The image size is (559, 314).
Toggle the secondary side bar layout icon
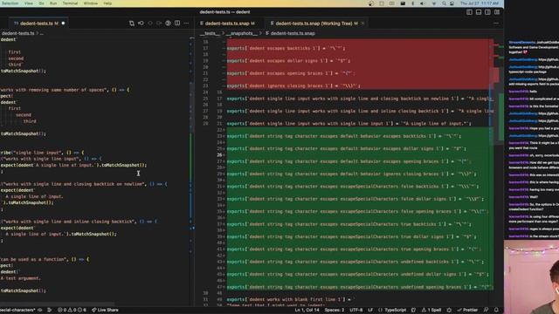pos(487,12)
